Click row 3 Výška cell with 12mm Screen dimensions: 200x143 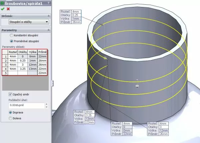(x=33, y=64)
